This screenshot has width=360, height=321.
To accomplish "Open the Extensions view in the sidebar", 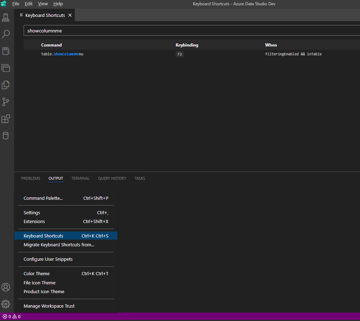I will click(6, 119).
